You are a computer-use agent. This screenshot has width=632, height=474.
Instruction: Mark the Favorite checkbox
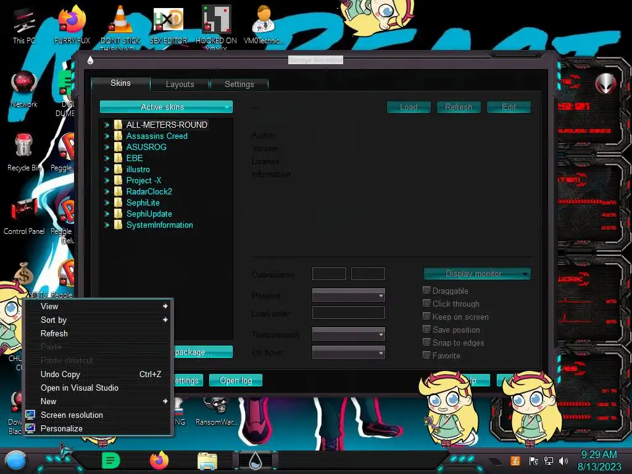pos(426,355)
